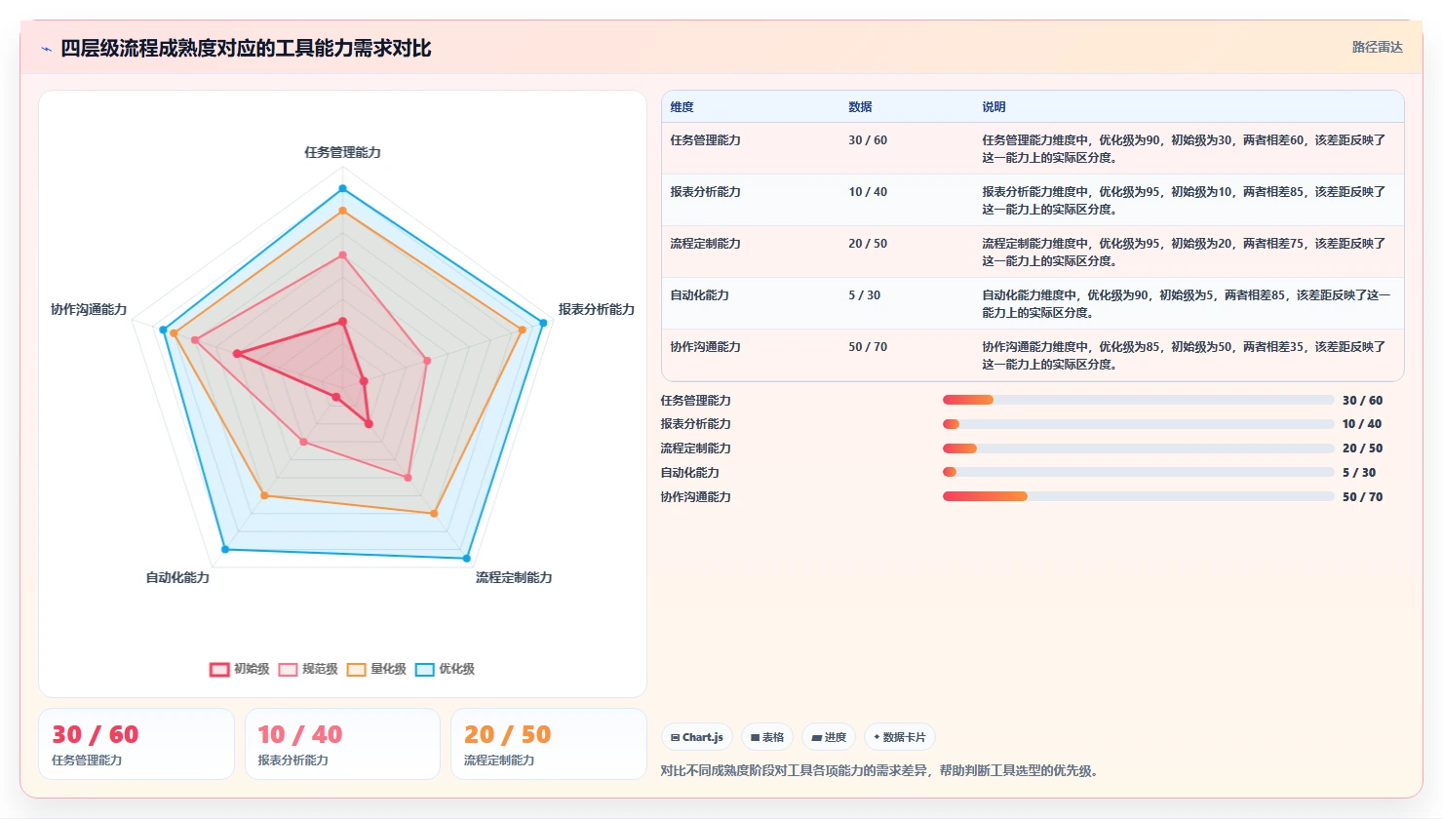Screen dimensions: 1443x819
Task: Select the 任务管理能力 table row name
Action: point(705,140)
